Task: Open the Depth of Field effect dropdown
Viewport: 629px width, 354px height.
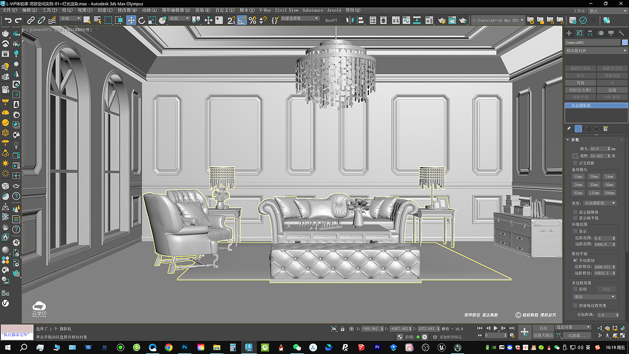Action: pyautogui.click(x=595, y=297)
